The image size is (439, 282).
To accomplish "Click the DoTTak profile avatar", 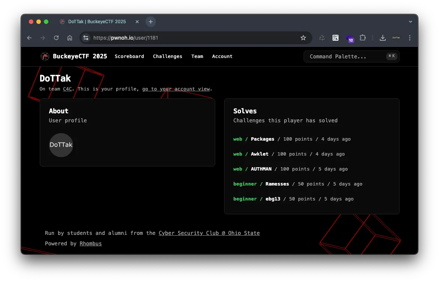I will pyautogui.click(x=61, y=145).
